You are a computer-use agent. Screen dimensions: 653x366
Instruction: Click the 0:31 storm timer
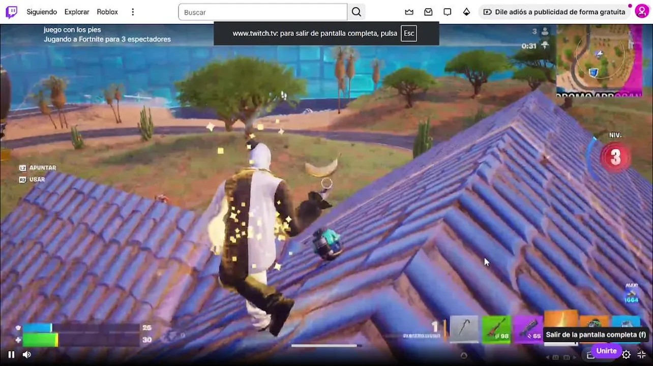coord(529,46)
